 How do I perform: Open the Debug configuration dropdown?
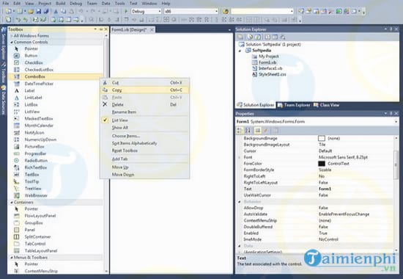click(159, 11)
